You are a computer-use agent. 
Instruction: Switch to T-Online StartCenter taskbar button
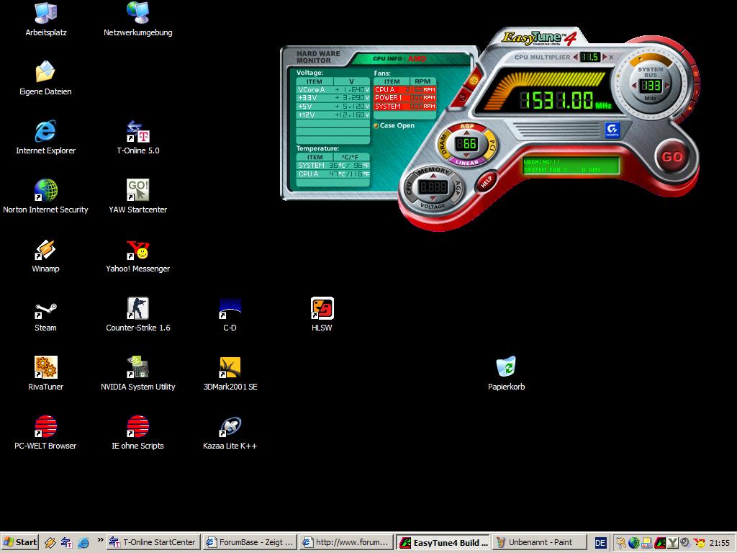(153, 542)
